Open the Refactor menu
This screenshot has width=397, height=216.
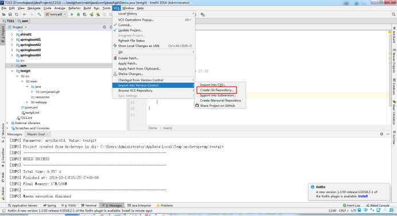(75, 8)
